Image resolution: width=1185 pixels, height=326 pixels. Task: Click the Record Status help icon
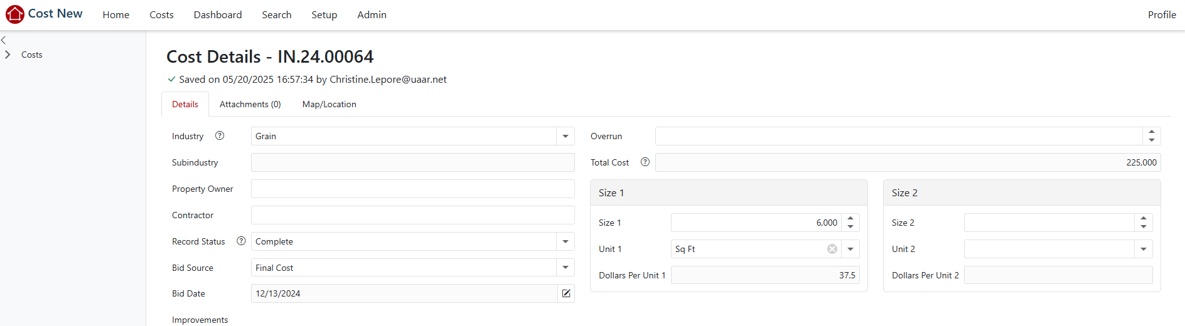coord(241,241)
